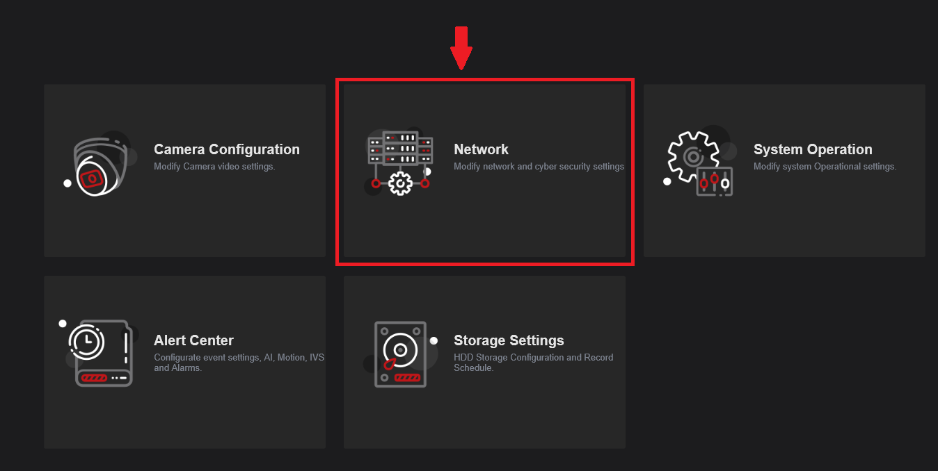Click the red slider panel in System Operation icon
Screen dimensions: 938x471
pyautogui.click(x=715, y=182)
